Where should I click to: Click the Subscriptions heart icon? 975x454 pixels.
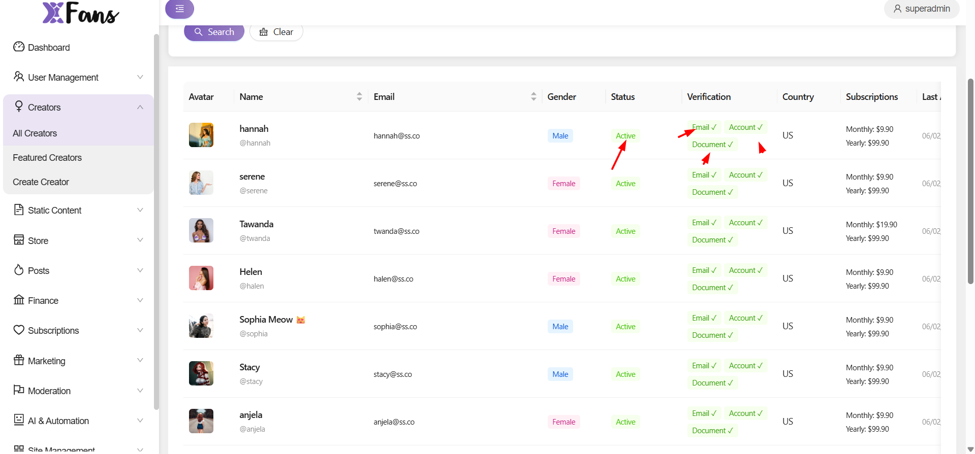point(19,330)
